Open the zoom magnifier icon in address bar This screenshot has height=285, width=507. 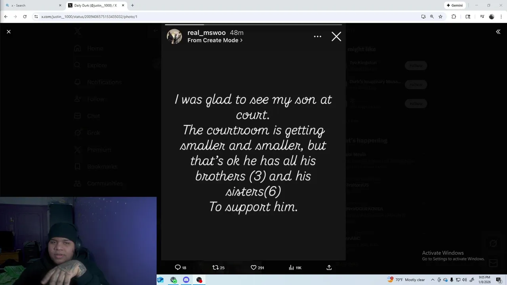click(432, 17)
